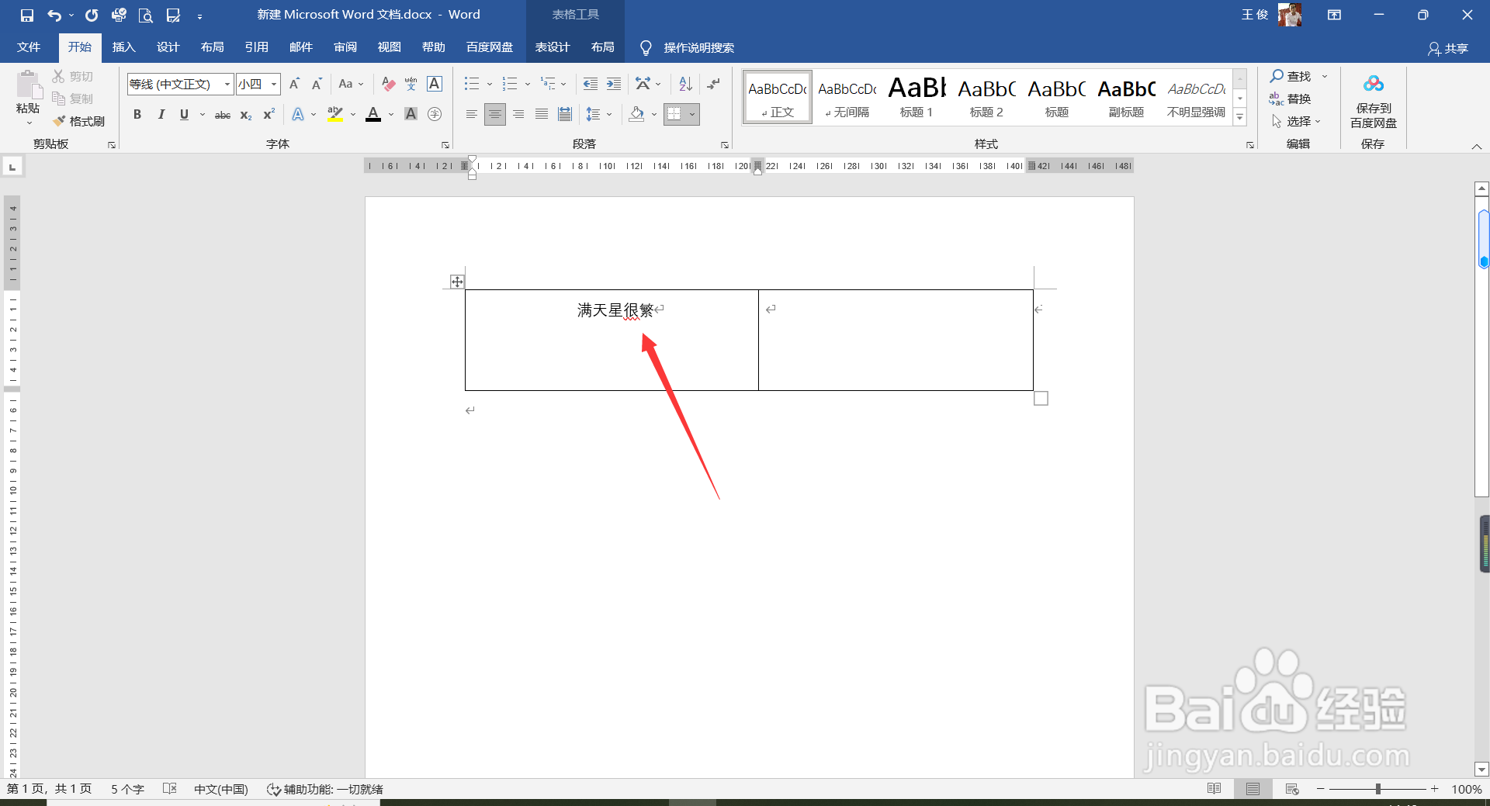Open the borders dropdown arrow

692,115
